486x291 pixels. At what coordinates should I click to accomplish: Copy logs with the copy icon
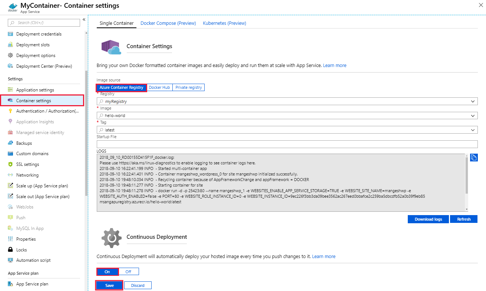474,158
